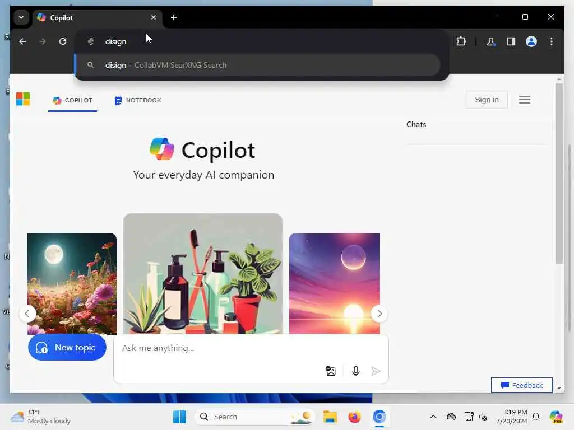
Task: Close the Copilot browser tab
Action: (x=154, y=17)
